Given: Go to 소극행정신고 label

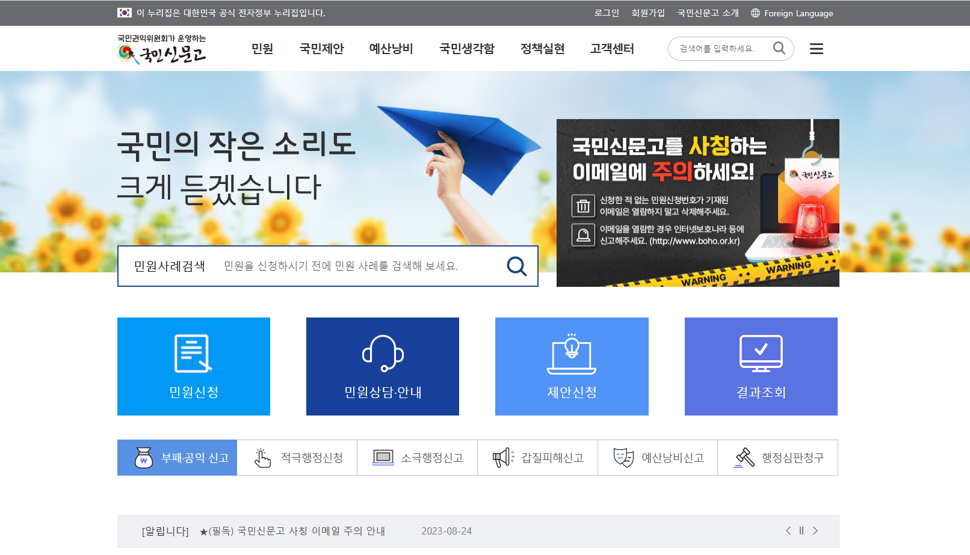Looking at the screenshot, I should point(432,458).
